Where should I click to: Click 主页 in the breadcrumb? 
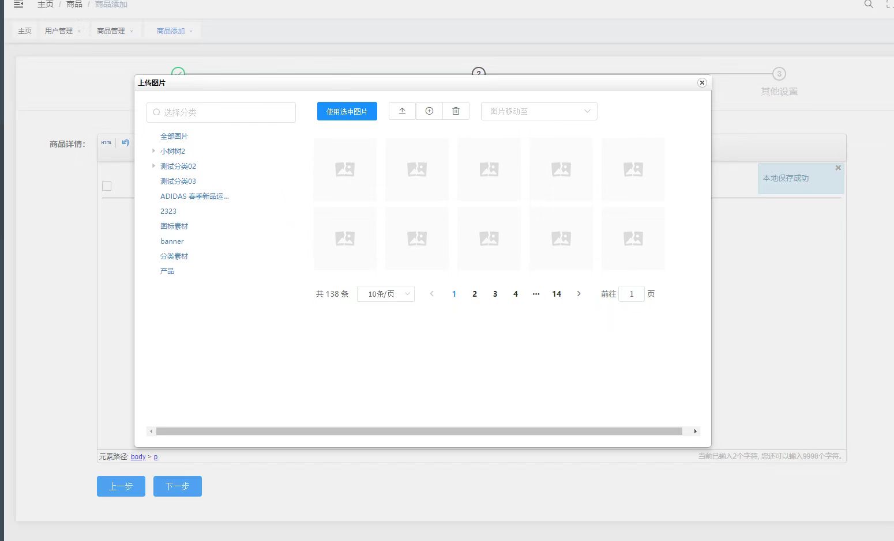(46, 4)
